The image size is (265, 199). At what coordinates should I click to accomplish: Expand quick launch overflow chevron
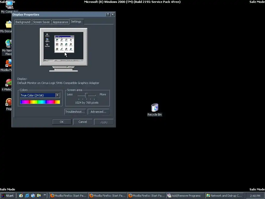[45, 195]
